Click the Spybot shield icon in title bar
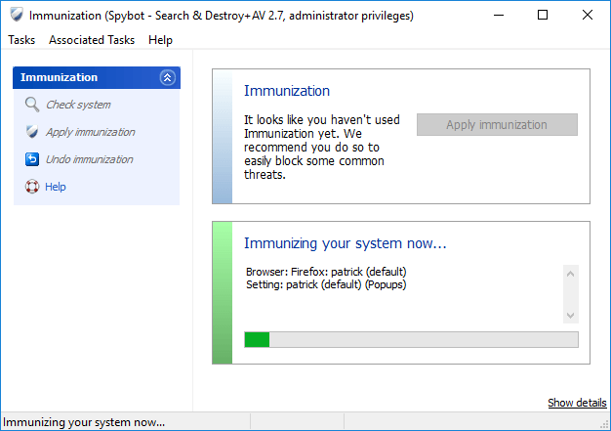Image resolution: width=611 pixels, height=431 pixels. pyautogui.click(x=16, y=16)
